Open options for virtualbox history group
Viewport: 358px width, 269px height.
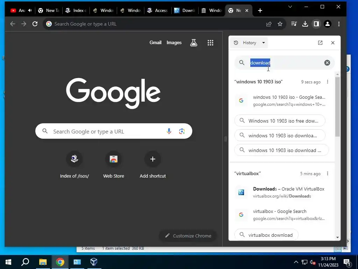(328, 173)
